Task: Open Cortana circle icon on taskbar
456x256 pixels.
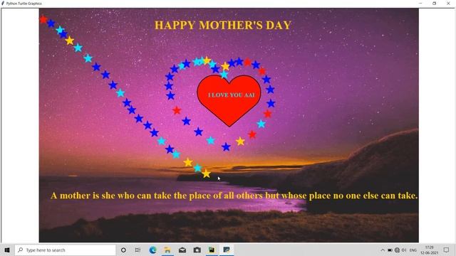Action: [x=123, y=250]
